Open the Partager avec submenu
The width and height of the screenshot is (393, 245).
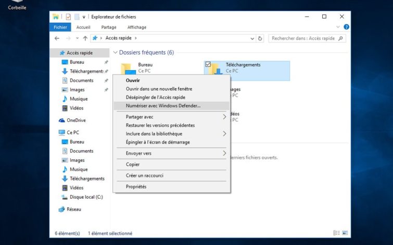(x=171, y=117)
